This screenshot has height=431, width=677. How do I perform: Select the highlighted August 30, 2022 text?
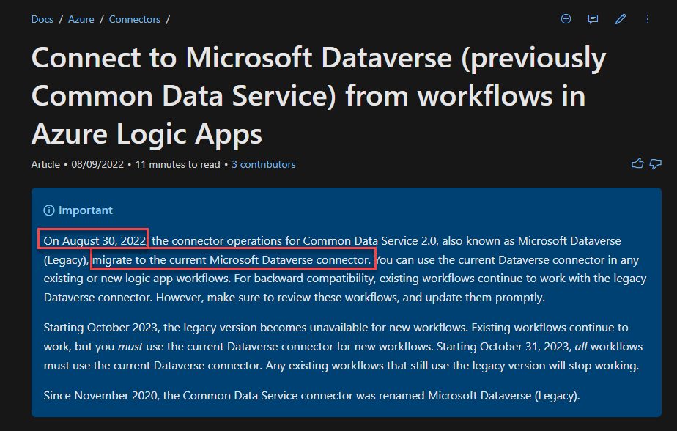(92, 240)
